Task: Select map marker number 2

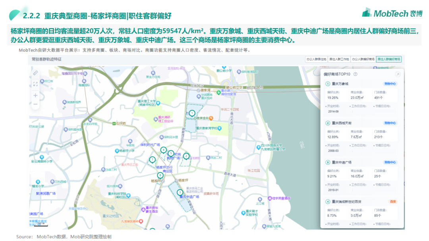Action: [186, 156]
